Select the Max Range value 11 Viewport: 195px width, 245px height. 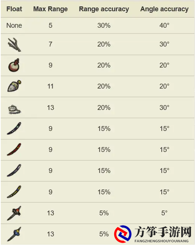50,86
